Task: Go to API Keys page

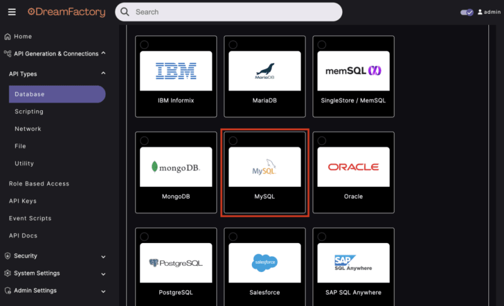Action: pyautogui.click(x=23, y=201)
